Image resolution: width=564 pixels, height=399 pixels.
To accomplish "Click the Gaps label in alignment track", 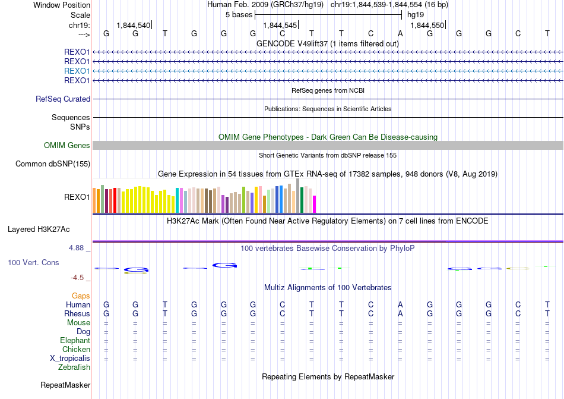I will coord(81,296).
